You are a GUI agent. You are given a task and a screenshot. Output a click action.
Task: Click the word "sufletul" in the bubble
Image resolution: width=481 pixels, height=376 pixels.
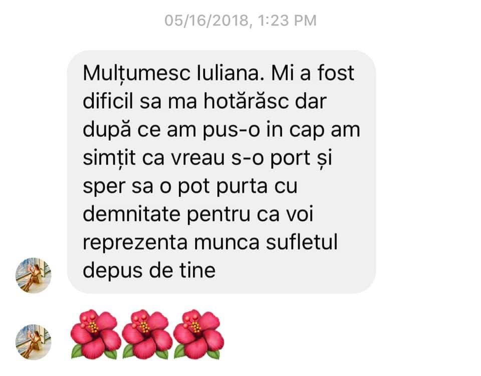302,242
